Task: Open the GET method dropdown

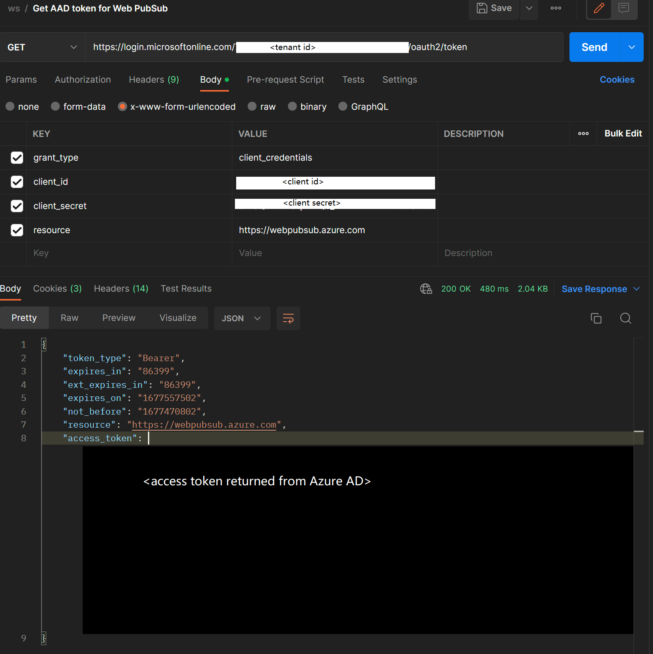Action: (42, 47)
